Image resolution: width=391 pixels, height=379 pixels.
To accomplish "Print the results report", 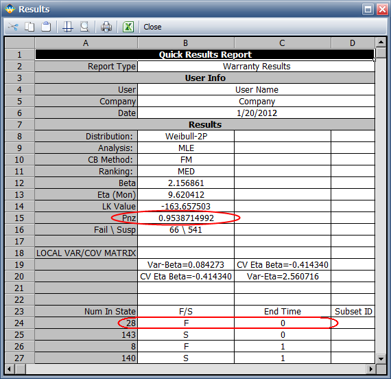I will pos(106,27).
